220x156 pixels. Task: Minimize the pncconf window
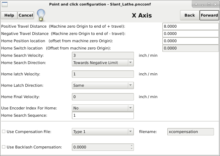pyautogui.click(x=203, y=5)
